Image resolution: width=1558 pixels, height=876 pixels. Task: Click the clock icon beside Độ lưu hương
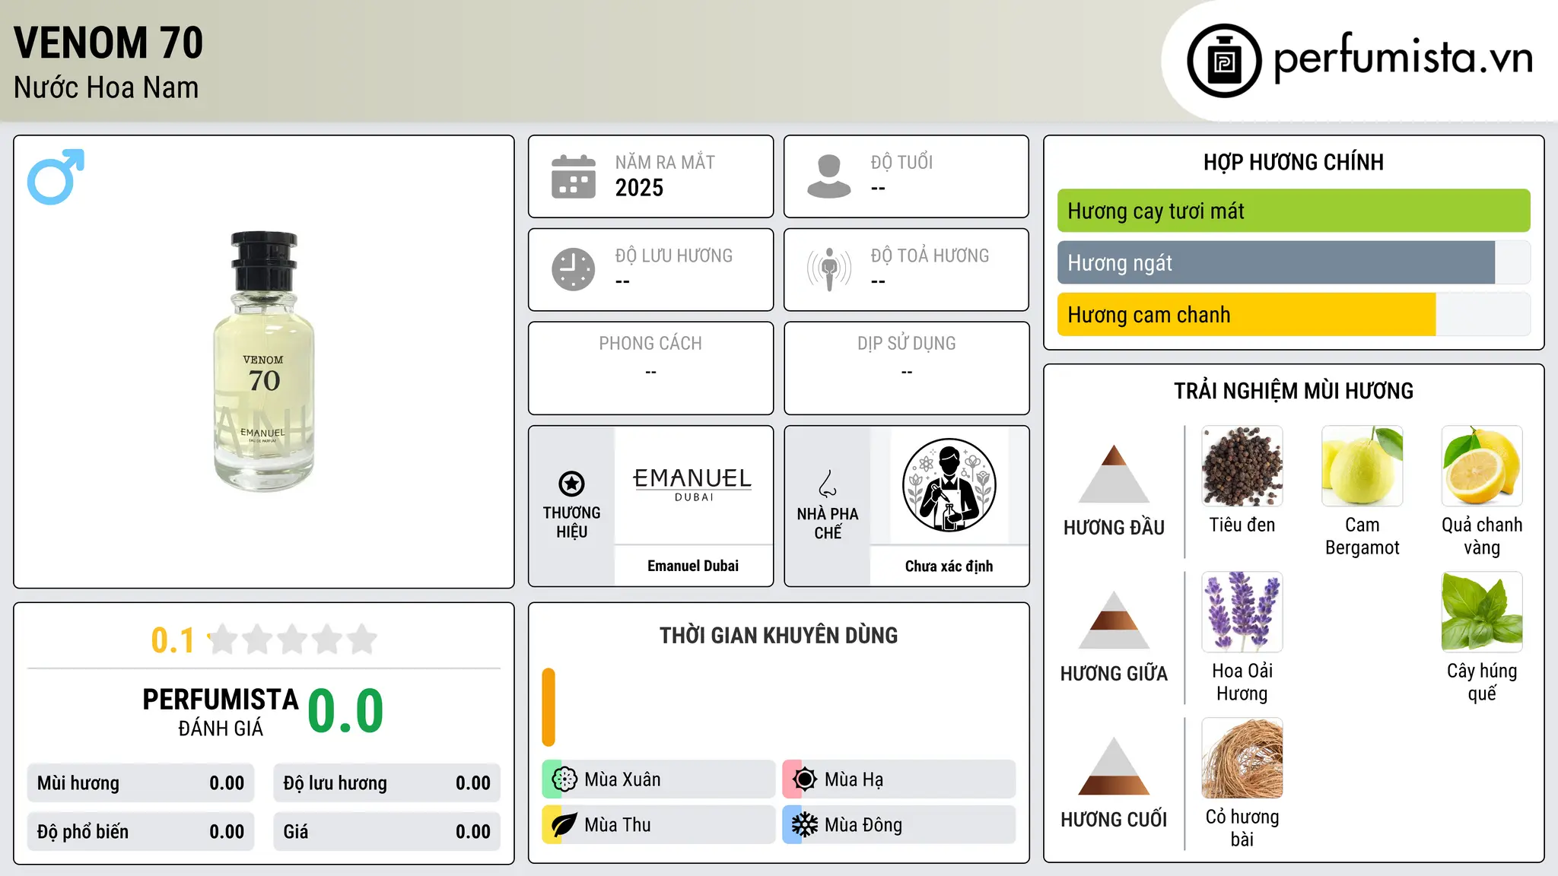click(574, 269)
